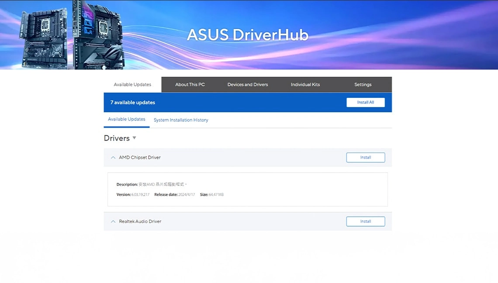Switch to the About This PC tab
Image resolution: width=498 pixels, height=283 pixels.
pyautogui.click(x=190, y=84)
